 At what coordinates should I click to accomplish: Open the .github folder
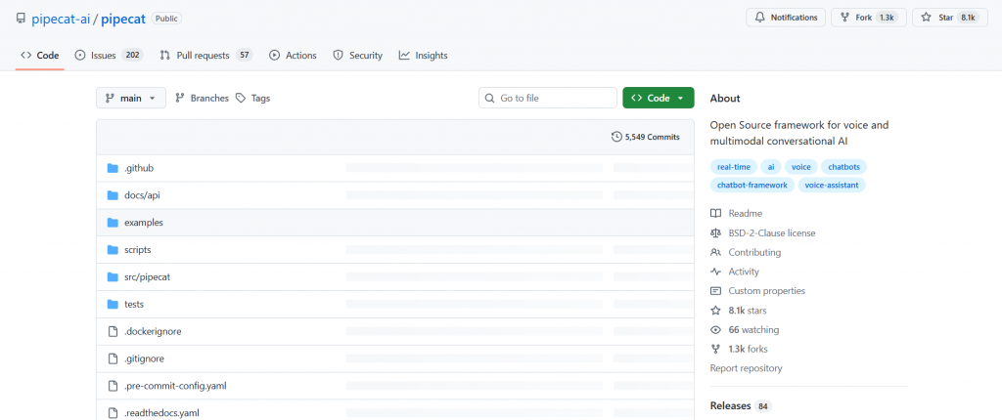pyautogui.click(x=139, y=169)
